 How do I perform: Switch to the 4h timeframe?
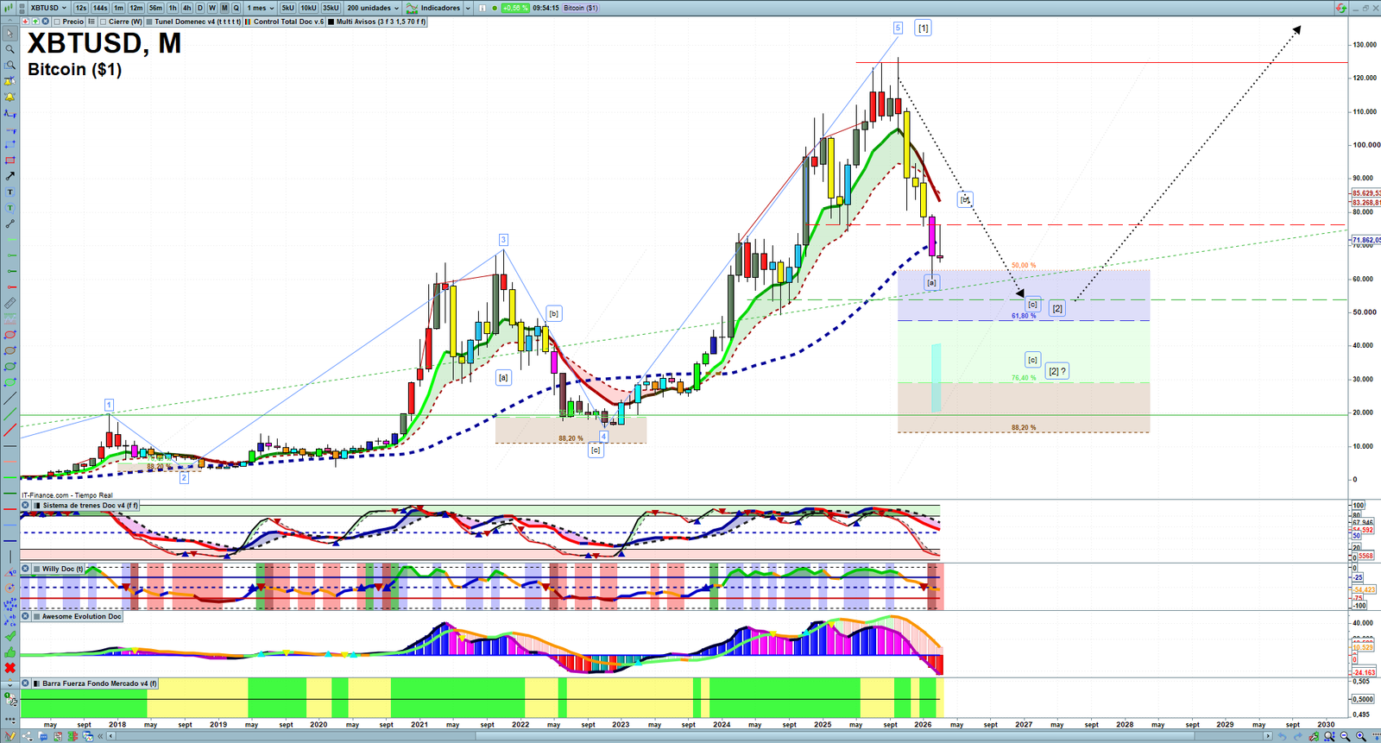pos(186,8)
